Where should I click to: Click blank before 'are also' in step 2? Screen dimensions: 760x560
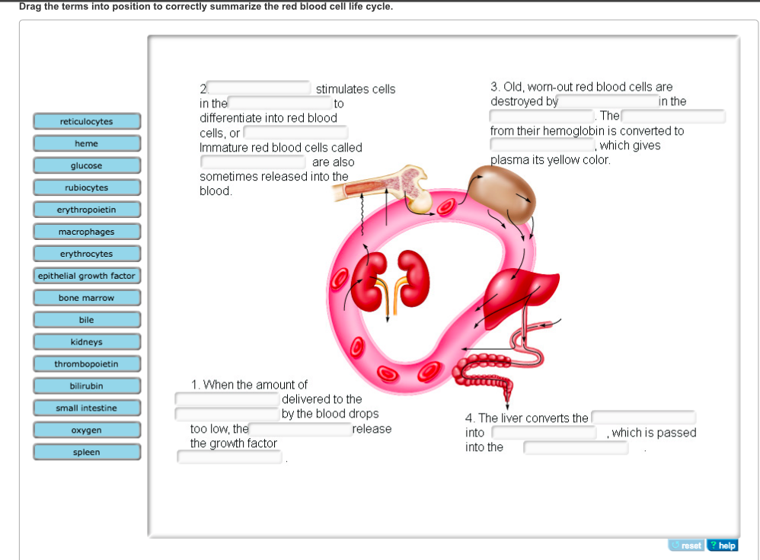tap(253, 162)
